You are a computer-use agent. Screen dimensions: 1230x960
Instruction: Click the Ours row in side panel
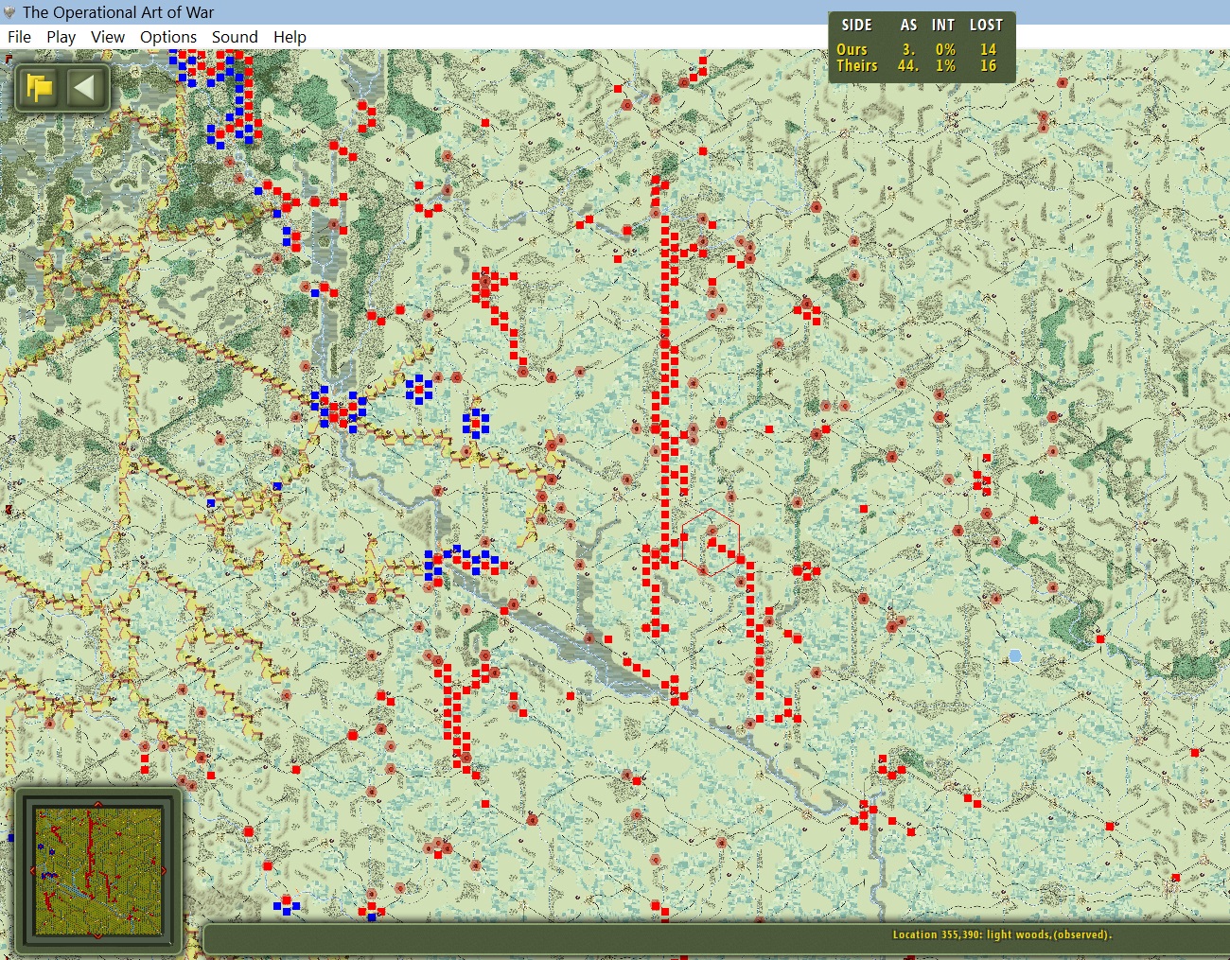pyautogui.click(x=917, y=49)
